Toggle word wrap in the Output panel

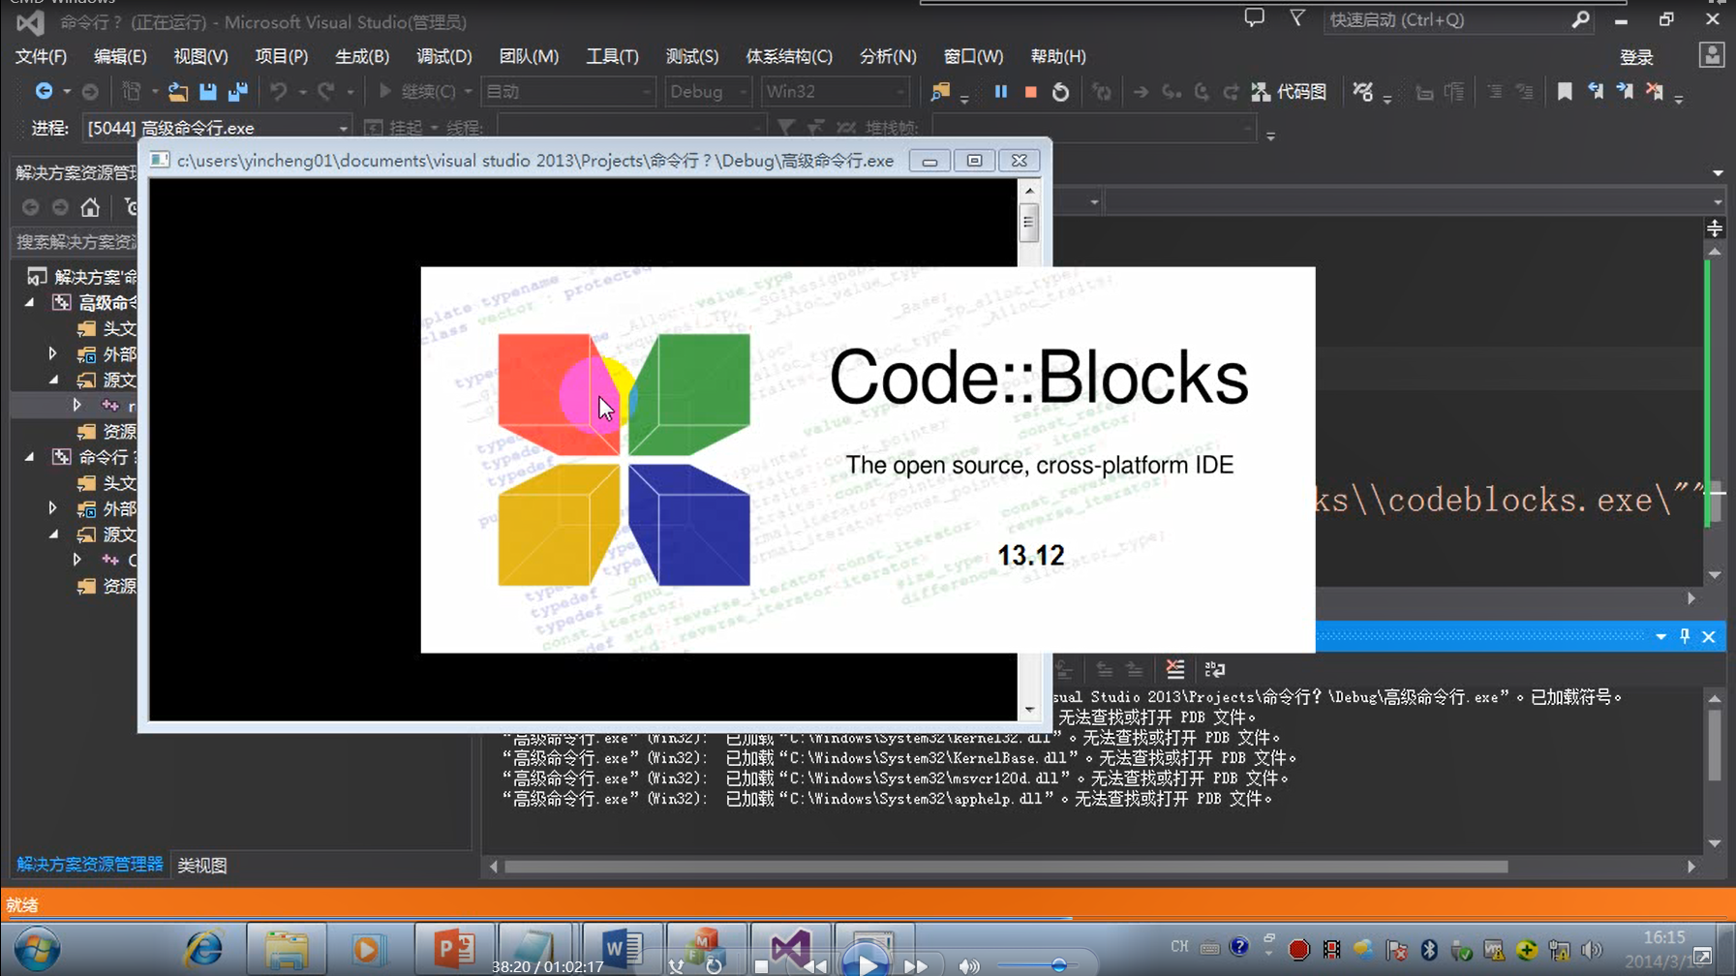1215,669
